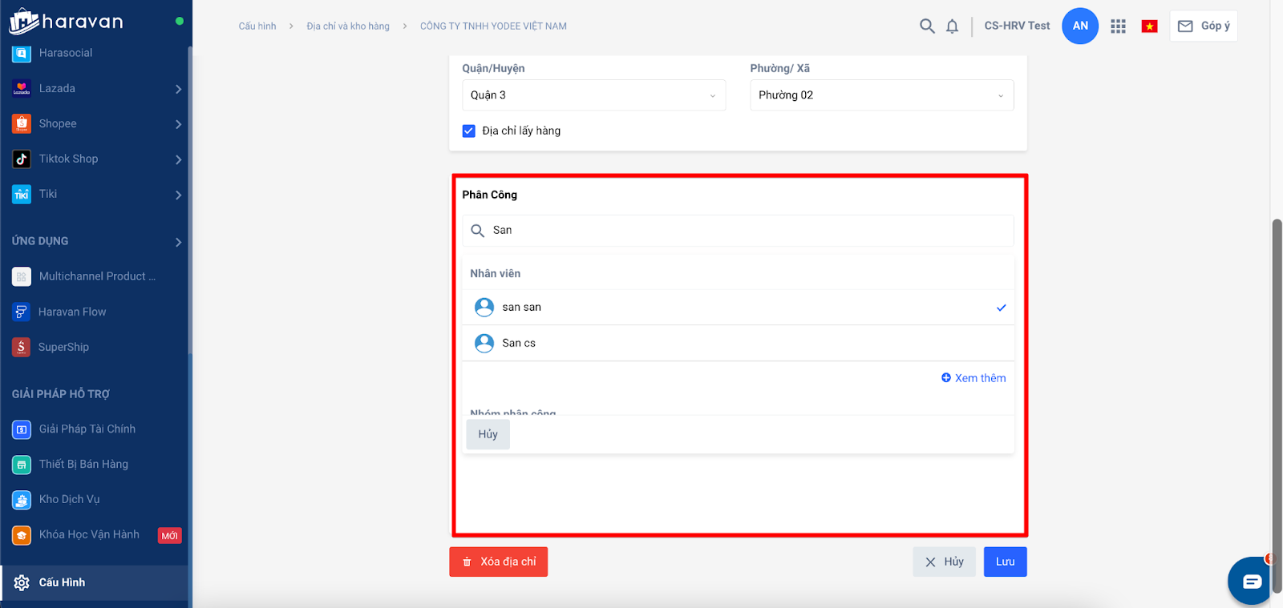Toggle the Địa chỉ lấy hàng checkbox

click(469, 131)
